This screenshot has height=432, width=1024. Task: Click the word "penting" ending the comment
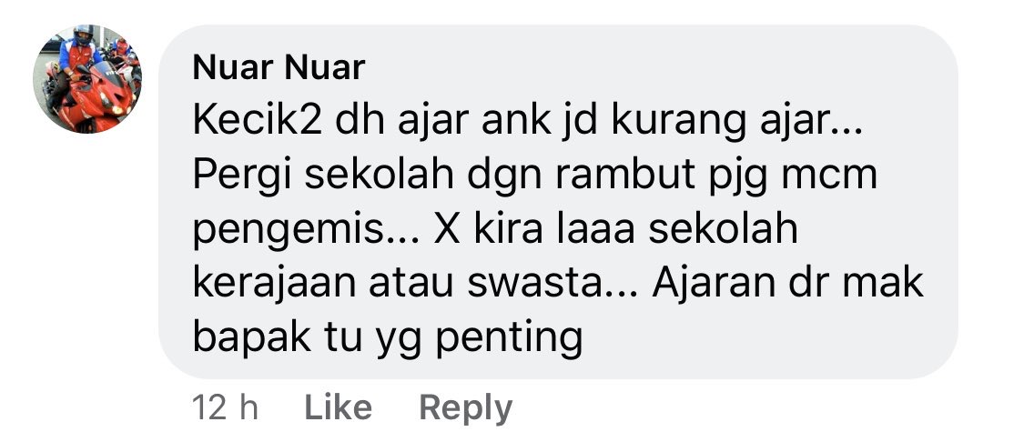click(x=509, y=340)
